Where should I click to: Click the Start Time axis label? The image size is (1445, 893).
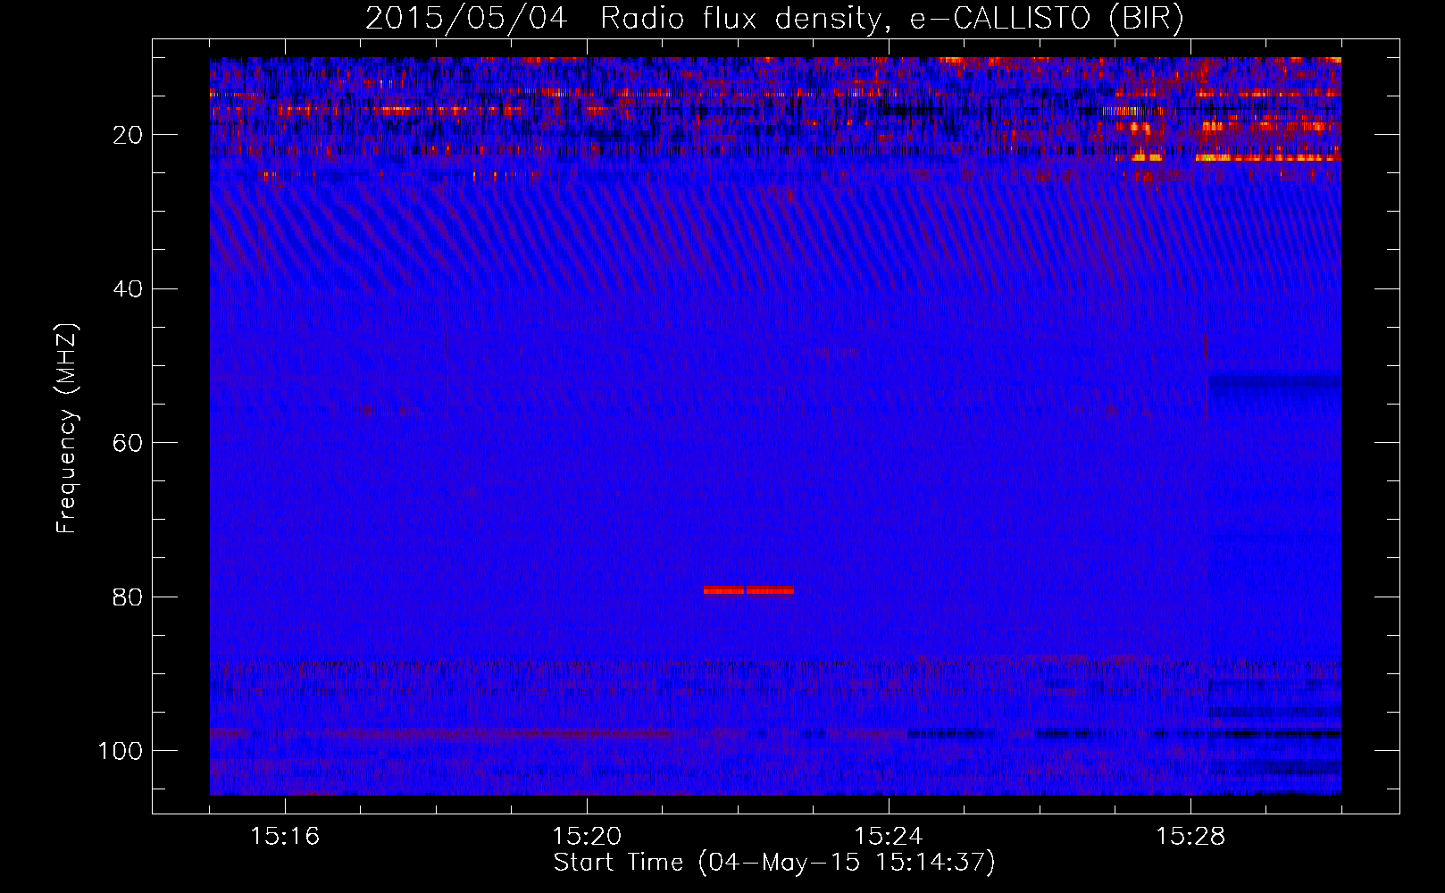774,862
